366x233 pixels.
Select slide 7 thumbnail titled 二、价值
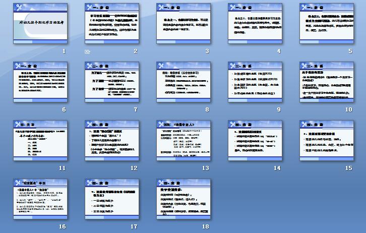(x=112, y=82)
